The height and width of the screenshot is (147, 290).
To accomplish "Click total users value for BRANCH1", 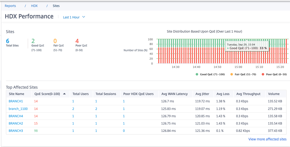I will [73, 101].
